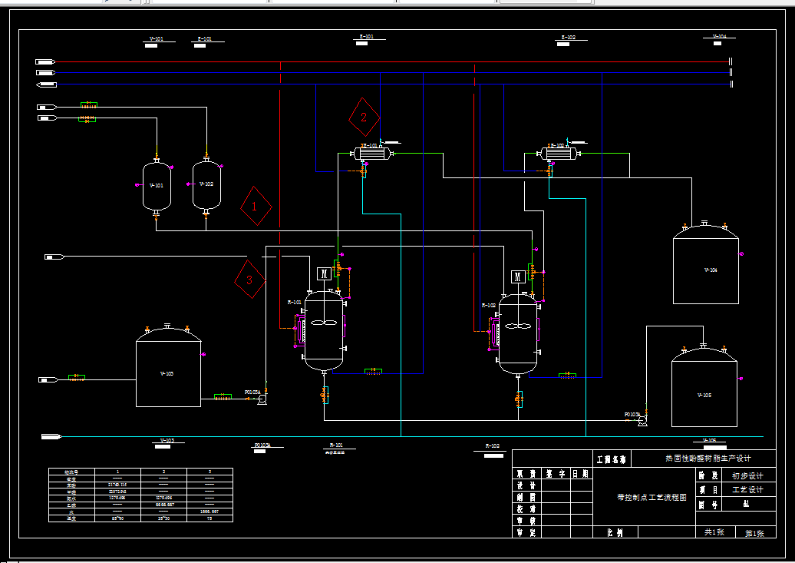795x563 pixels.
Task: Click the 比例 scale label
Action: tap(615, 532)
